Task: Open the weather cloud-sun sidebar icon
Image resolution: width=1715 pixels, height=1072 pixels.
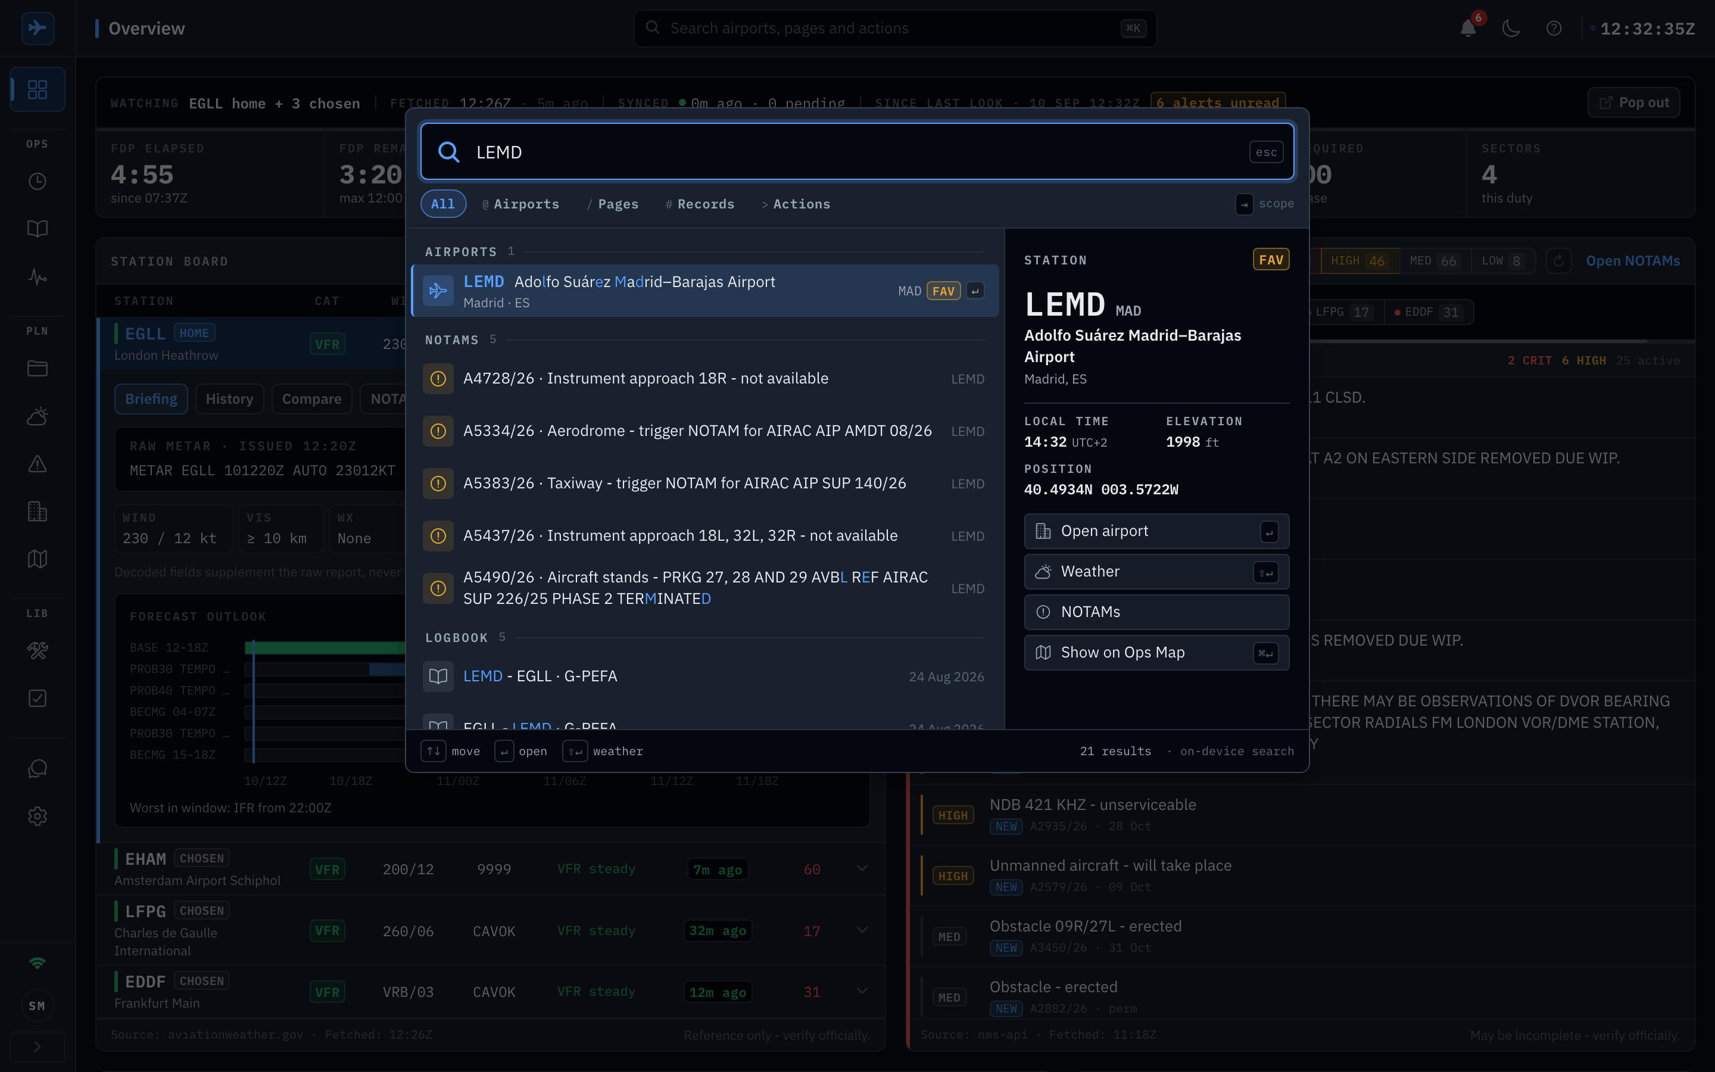Action: [x=38, y=416]
